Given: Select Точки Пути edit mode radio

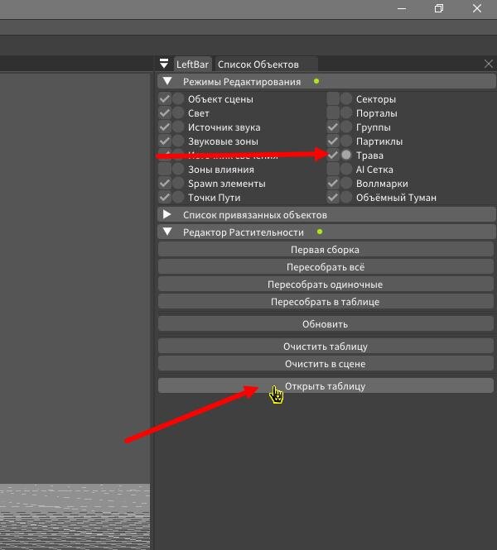Looking at the screenshot, I should tap(178, 197).
